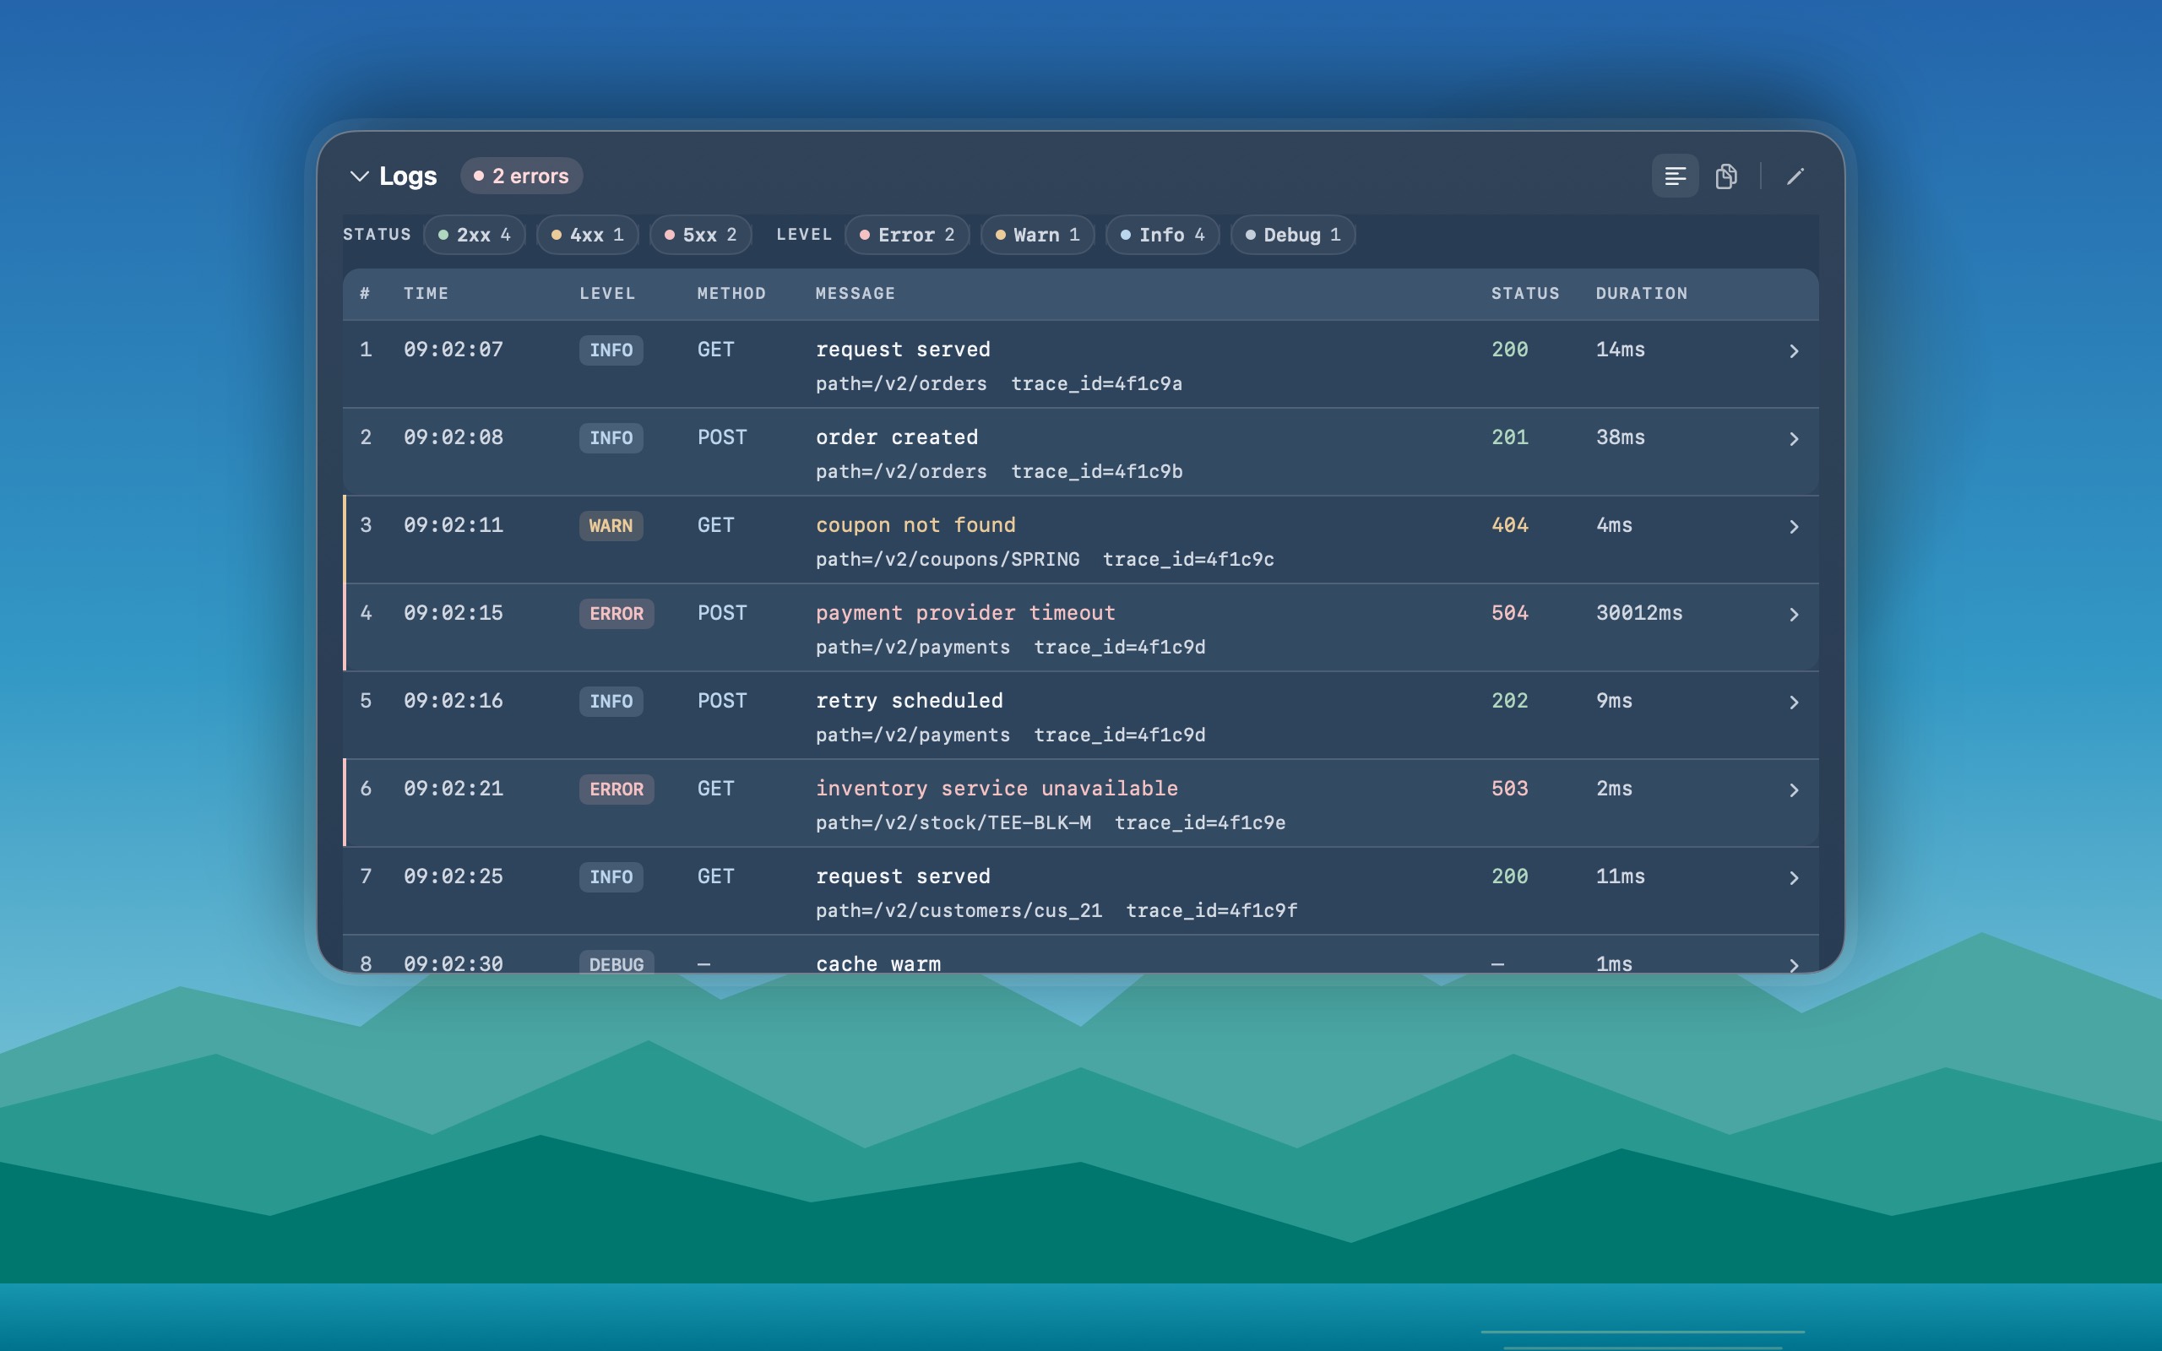Click the DEBUG level badge
Image resolution: width=2162 pixels, height=1351 pixels.
(x=617, y=963)
